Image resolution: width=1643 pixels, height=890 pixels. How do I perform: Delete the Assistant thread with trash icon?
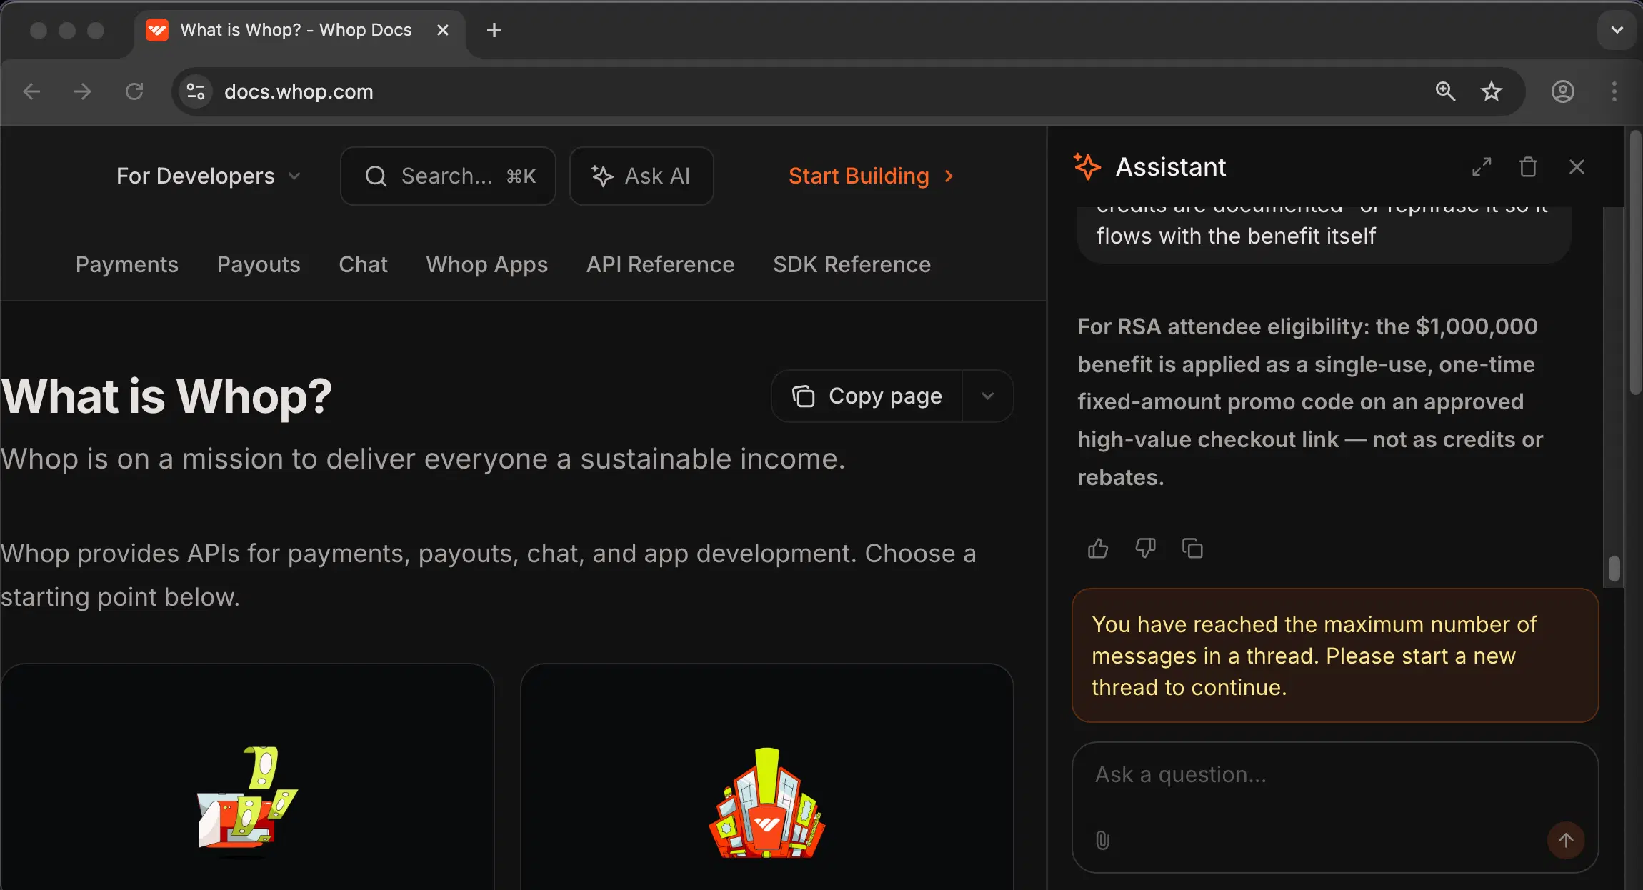click(x=1528, y=167)
